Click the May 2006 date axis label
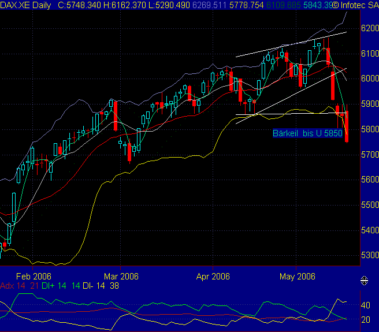Screen dimensions: 379x332 [x=298, y=277]
